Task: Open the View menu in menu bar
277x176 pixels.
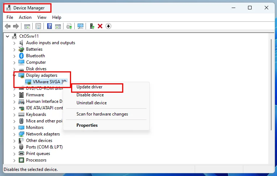Action: (x=42, y=17)
